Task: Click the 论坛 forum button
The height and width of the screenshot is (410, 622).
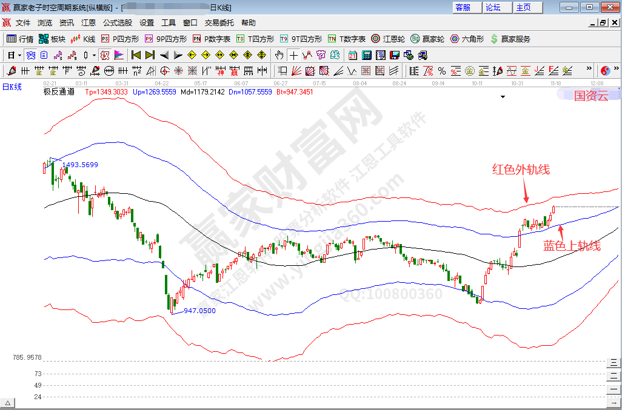Action: click(x=493, y=7)
